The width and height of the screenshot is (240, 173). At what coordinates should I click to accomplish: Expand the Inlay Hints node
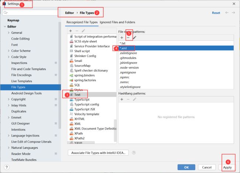click(8, 105)
